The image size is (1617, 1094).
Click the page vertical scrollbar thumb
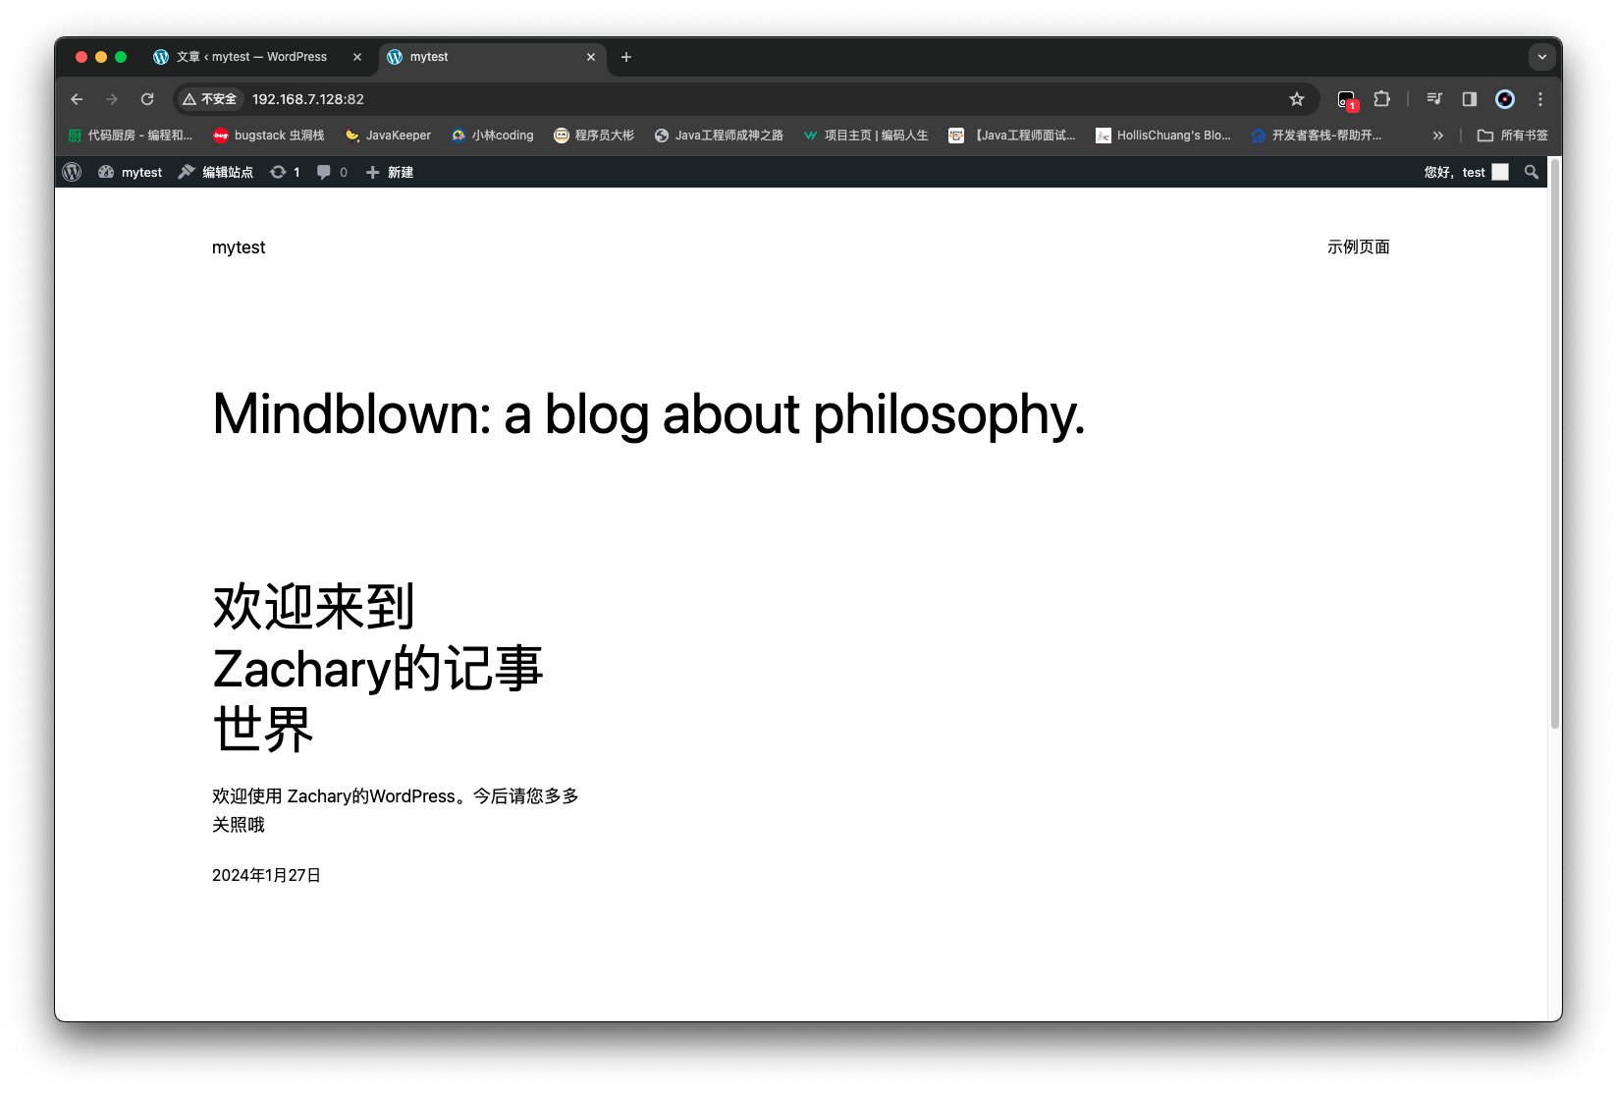[x=1555, y=442]
